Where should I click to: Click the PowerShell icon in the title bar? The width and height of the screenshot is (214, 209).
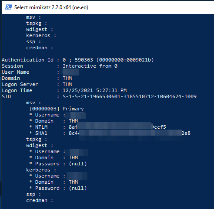9,7
